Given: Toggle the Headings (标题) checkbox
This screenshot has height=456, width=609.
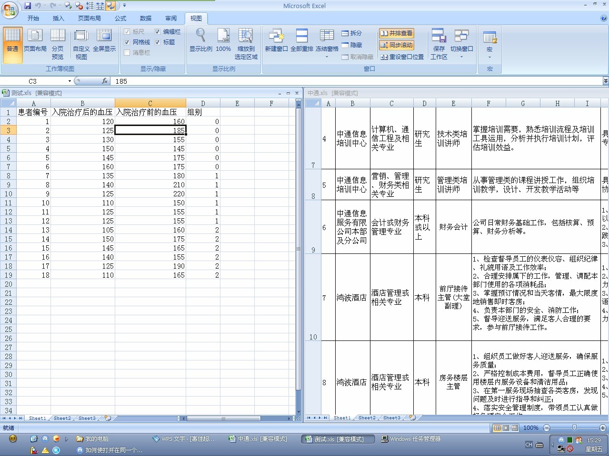Looking at the screenshot, I should 157,42.
